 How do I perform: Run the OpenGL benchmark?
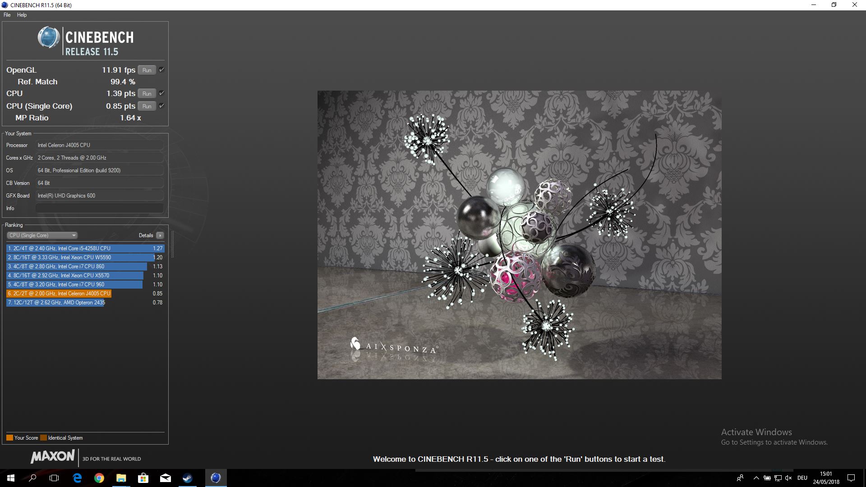pyautogui.click(x=147, y=70)
